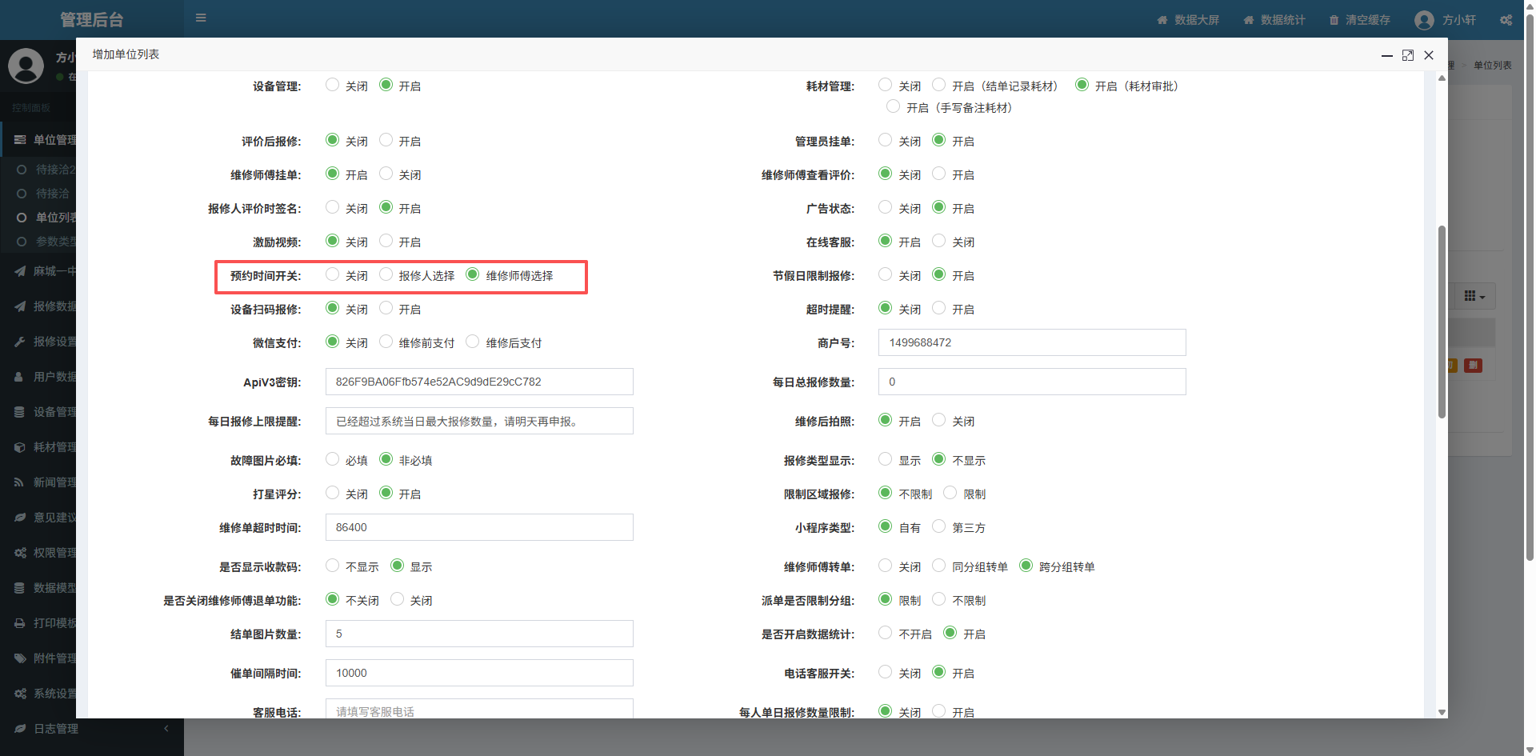Open the settings gears icon in the header
The height and width of the screenshot is (756, 1536).
1506,20
